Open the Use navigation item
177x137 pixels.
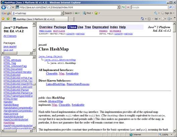tap(80, 27)
